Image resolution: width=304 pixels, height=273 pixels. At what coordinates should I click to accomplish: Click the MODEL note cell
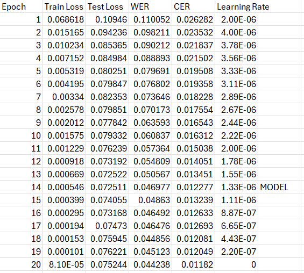tap(279, 187)
